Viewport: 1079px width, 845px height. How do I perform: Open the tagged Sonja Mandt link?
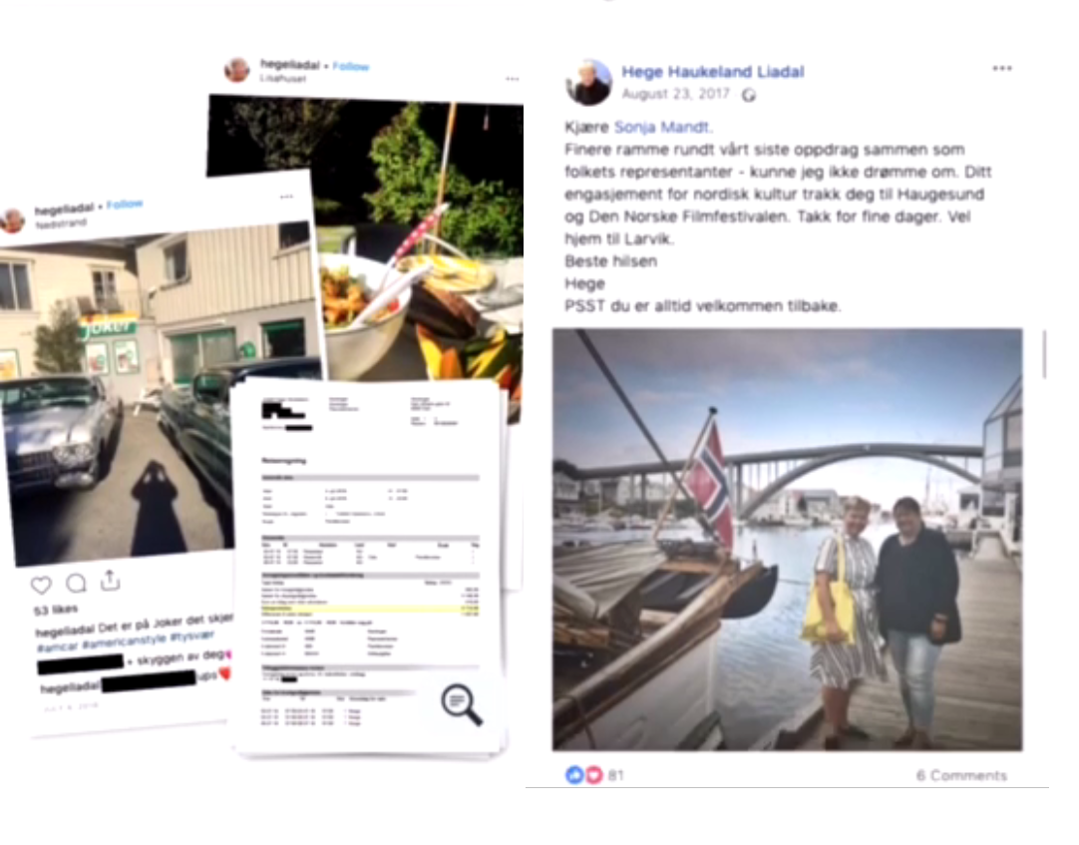tap(661, 127)
